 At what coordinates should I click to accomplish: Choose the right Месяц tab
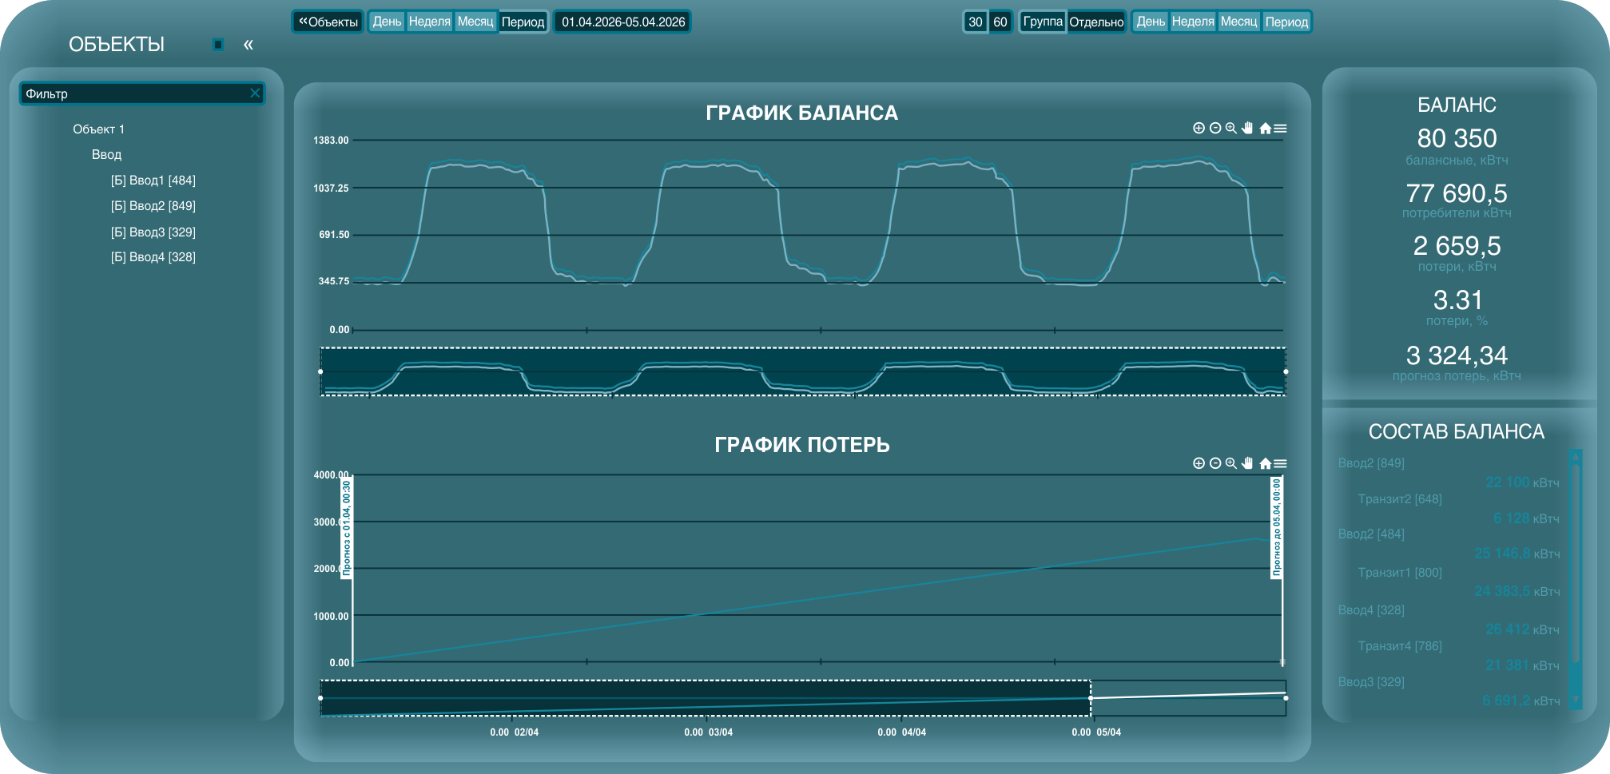click(1239, 22)
